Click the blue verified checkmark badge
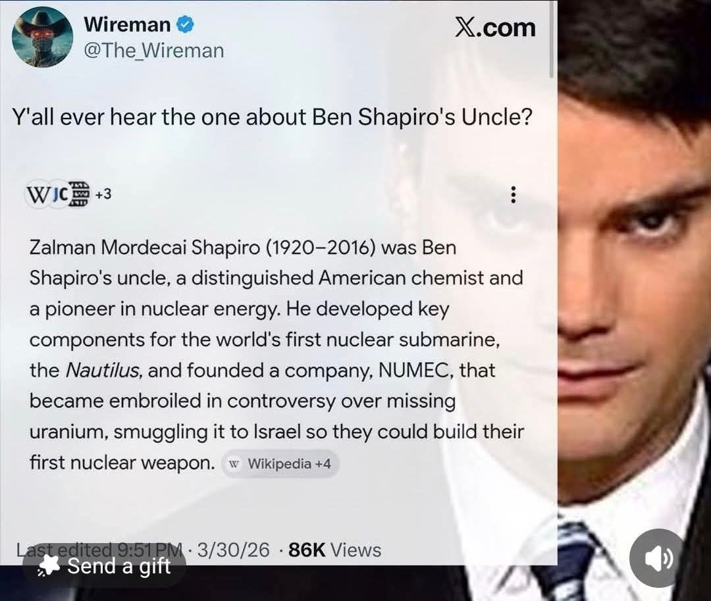This screenshot has height=601, width=711. [185, 24]
